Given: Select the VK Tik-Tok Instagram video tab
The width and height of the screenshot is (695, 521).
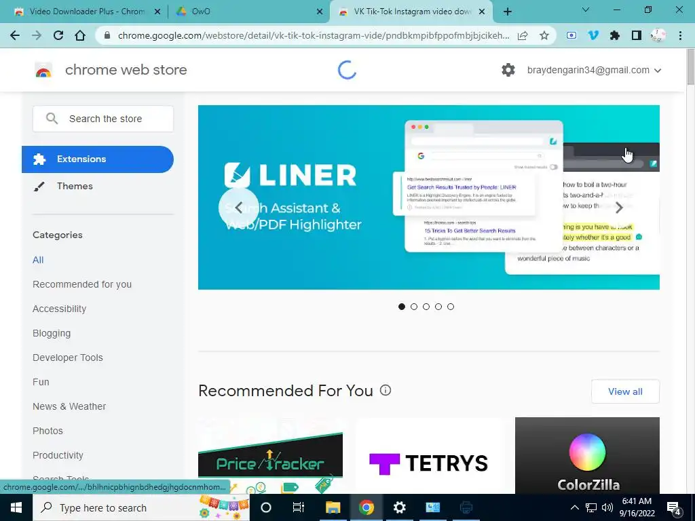Looking at the screenshot, I should coord(411,12).
